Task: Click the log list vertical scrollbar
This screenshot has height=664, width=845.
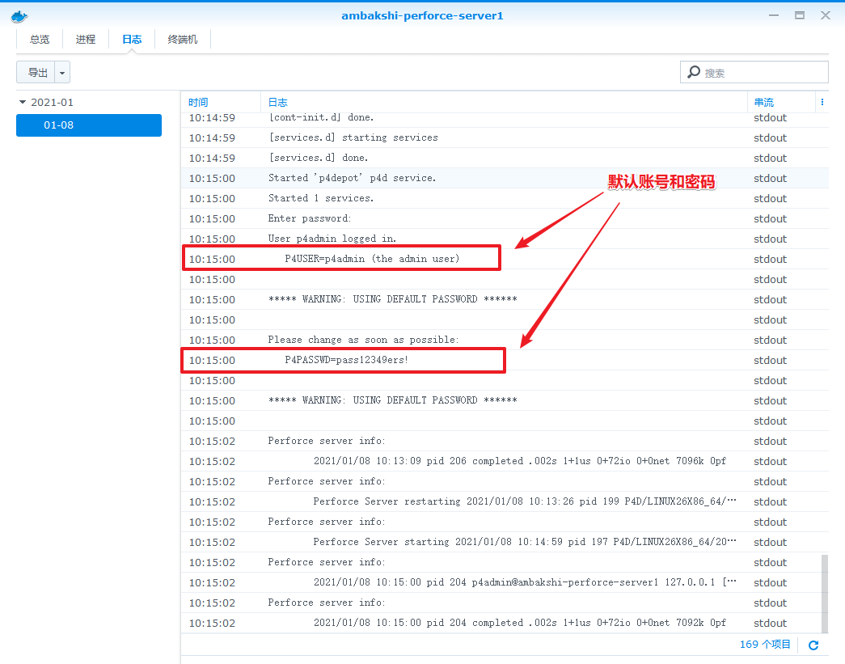Action: coord(825,593)
